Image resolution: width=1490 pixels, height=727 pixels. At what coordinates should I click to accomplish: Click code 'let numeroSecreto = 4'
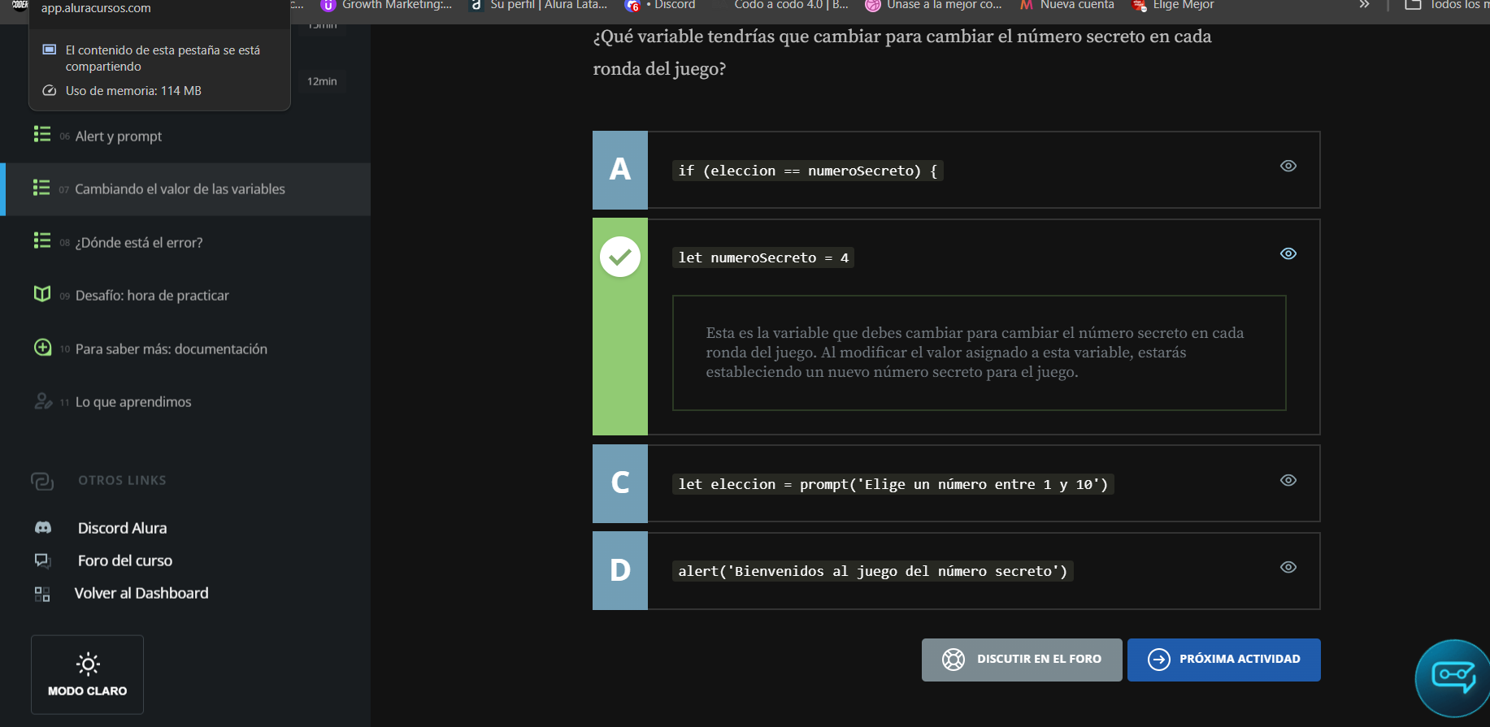click(763, 257)
